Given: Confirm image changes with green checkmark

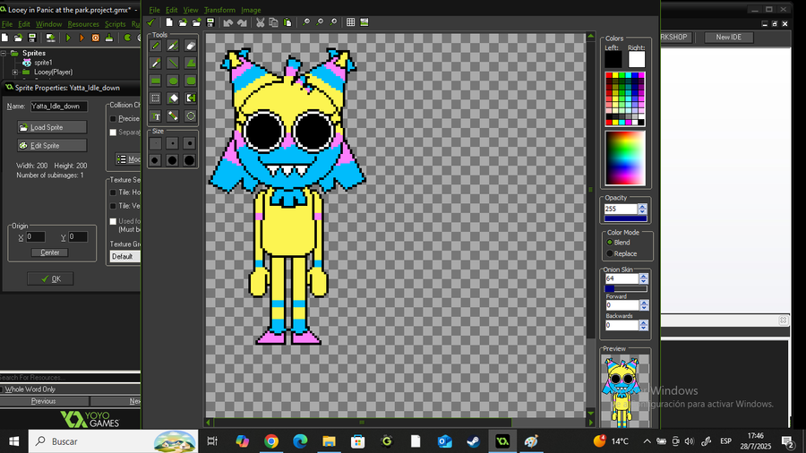Looking at the screenshot, I should point(150,22).
